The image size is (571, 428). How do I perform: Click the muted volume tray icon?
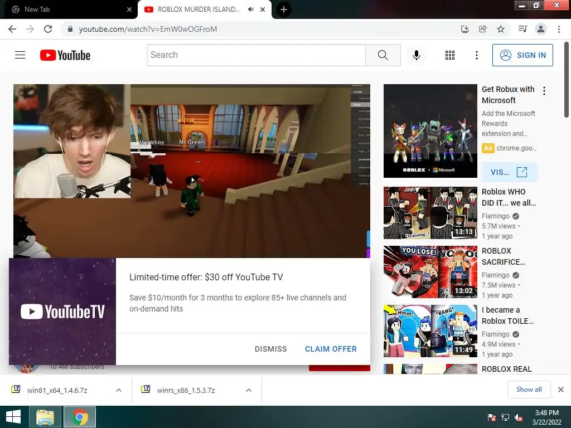[x=519, y=417]
